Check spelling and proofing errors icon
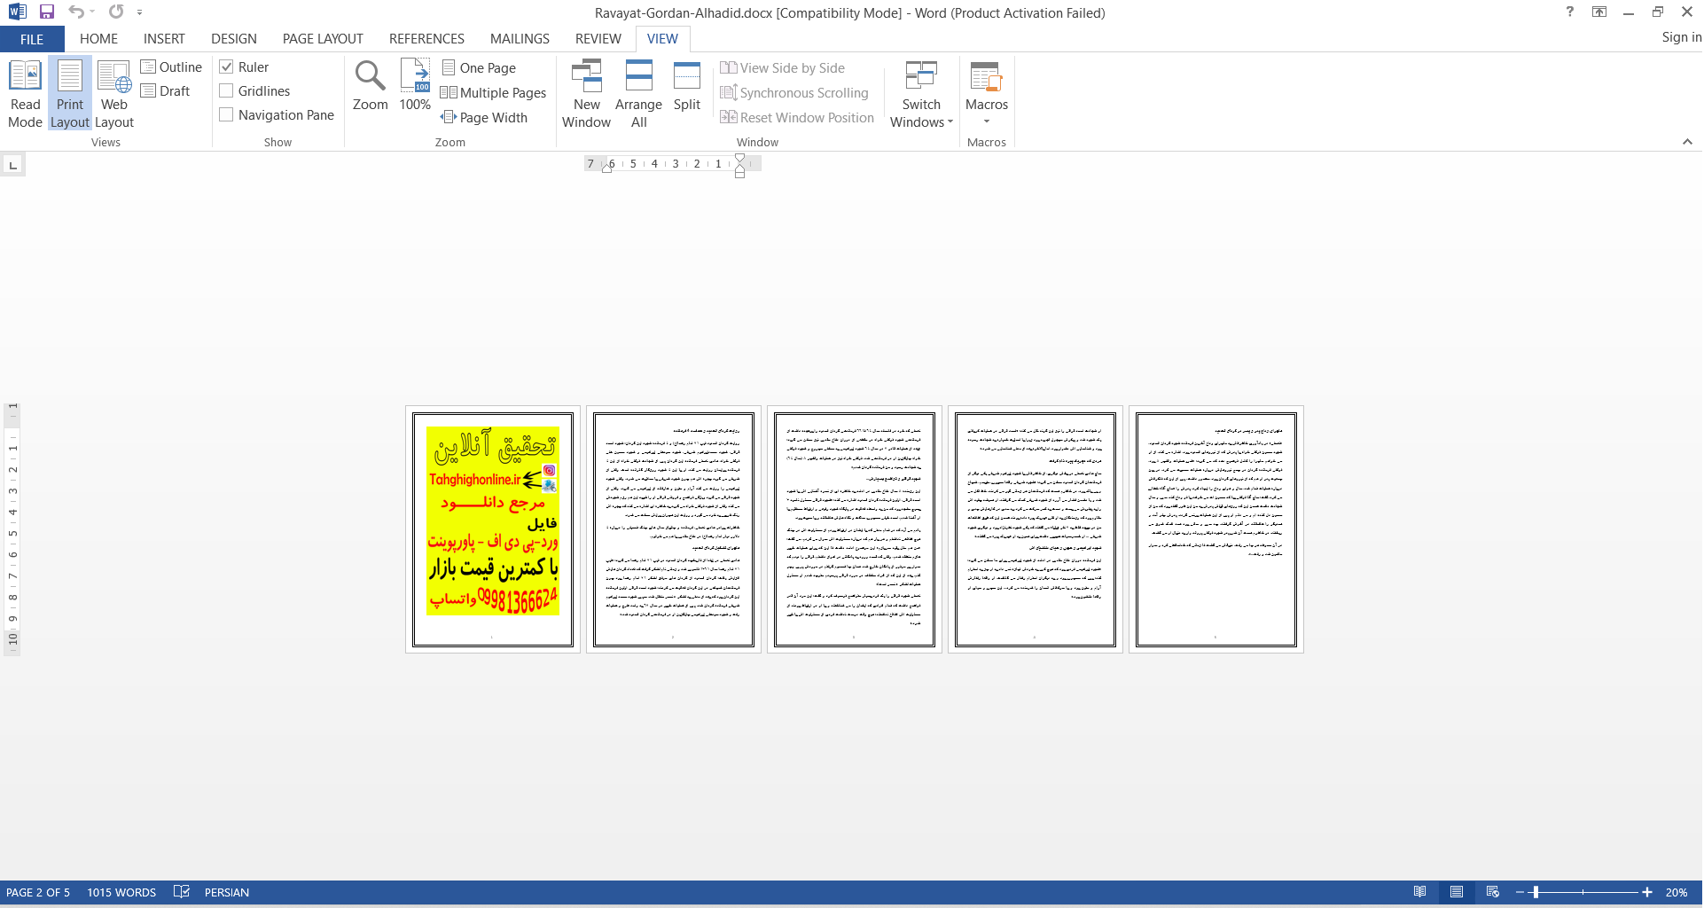This screenshot has height=908, width=1704. tap(182, 892)
